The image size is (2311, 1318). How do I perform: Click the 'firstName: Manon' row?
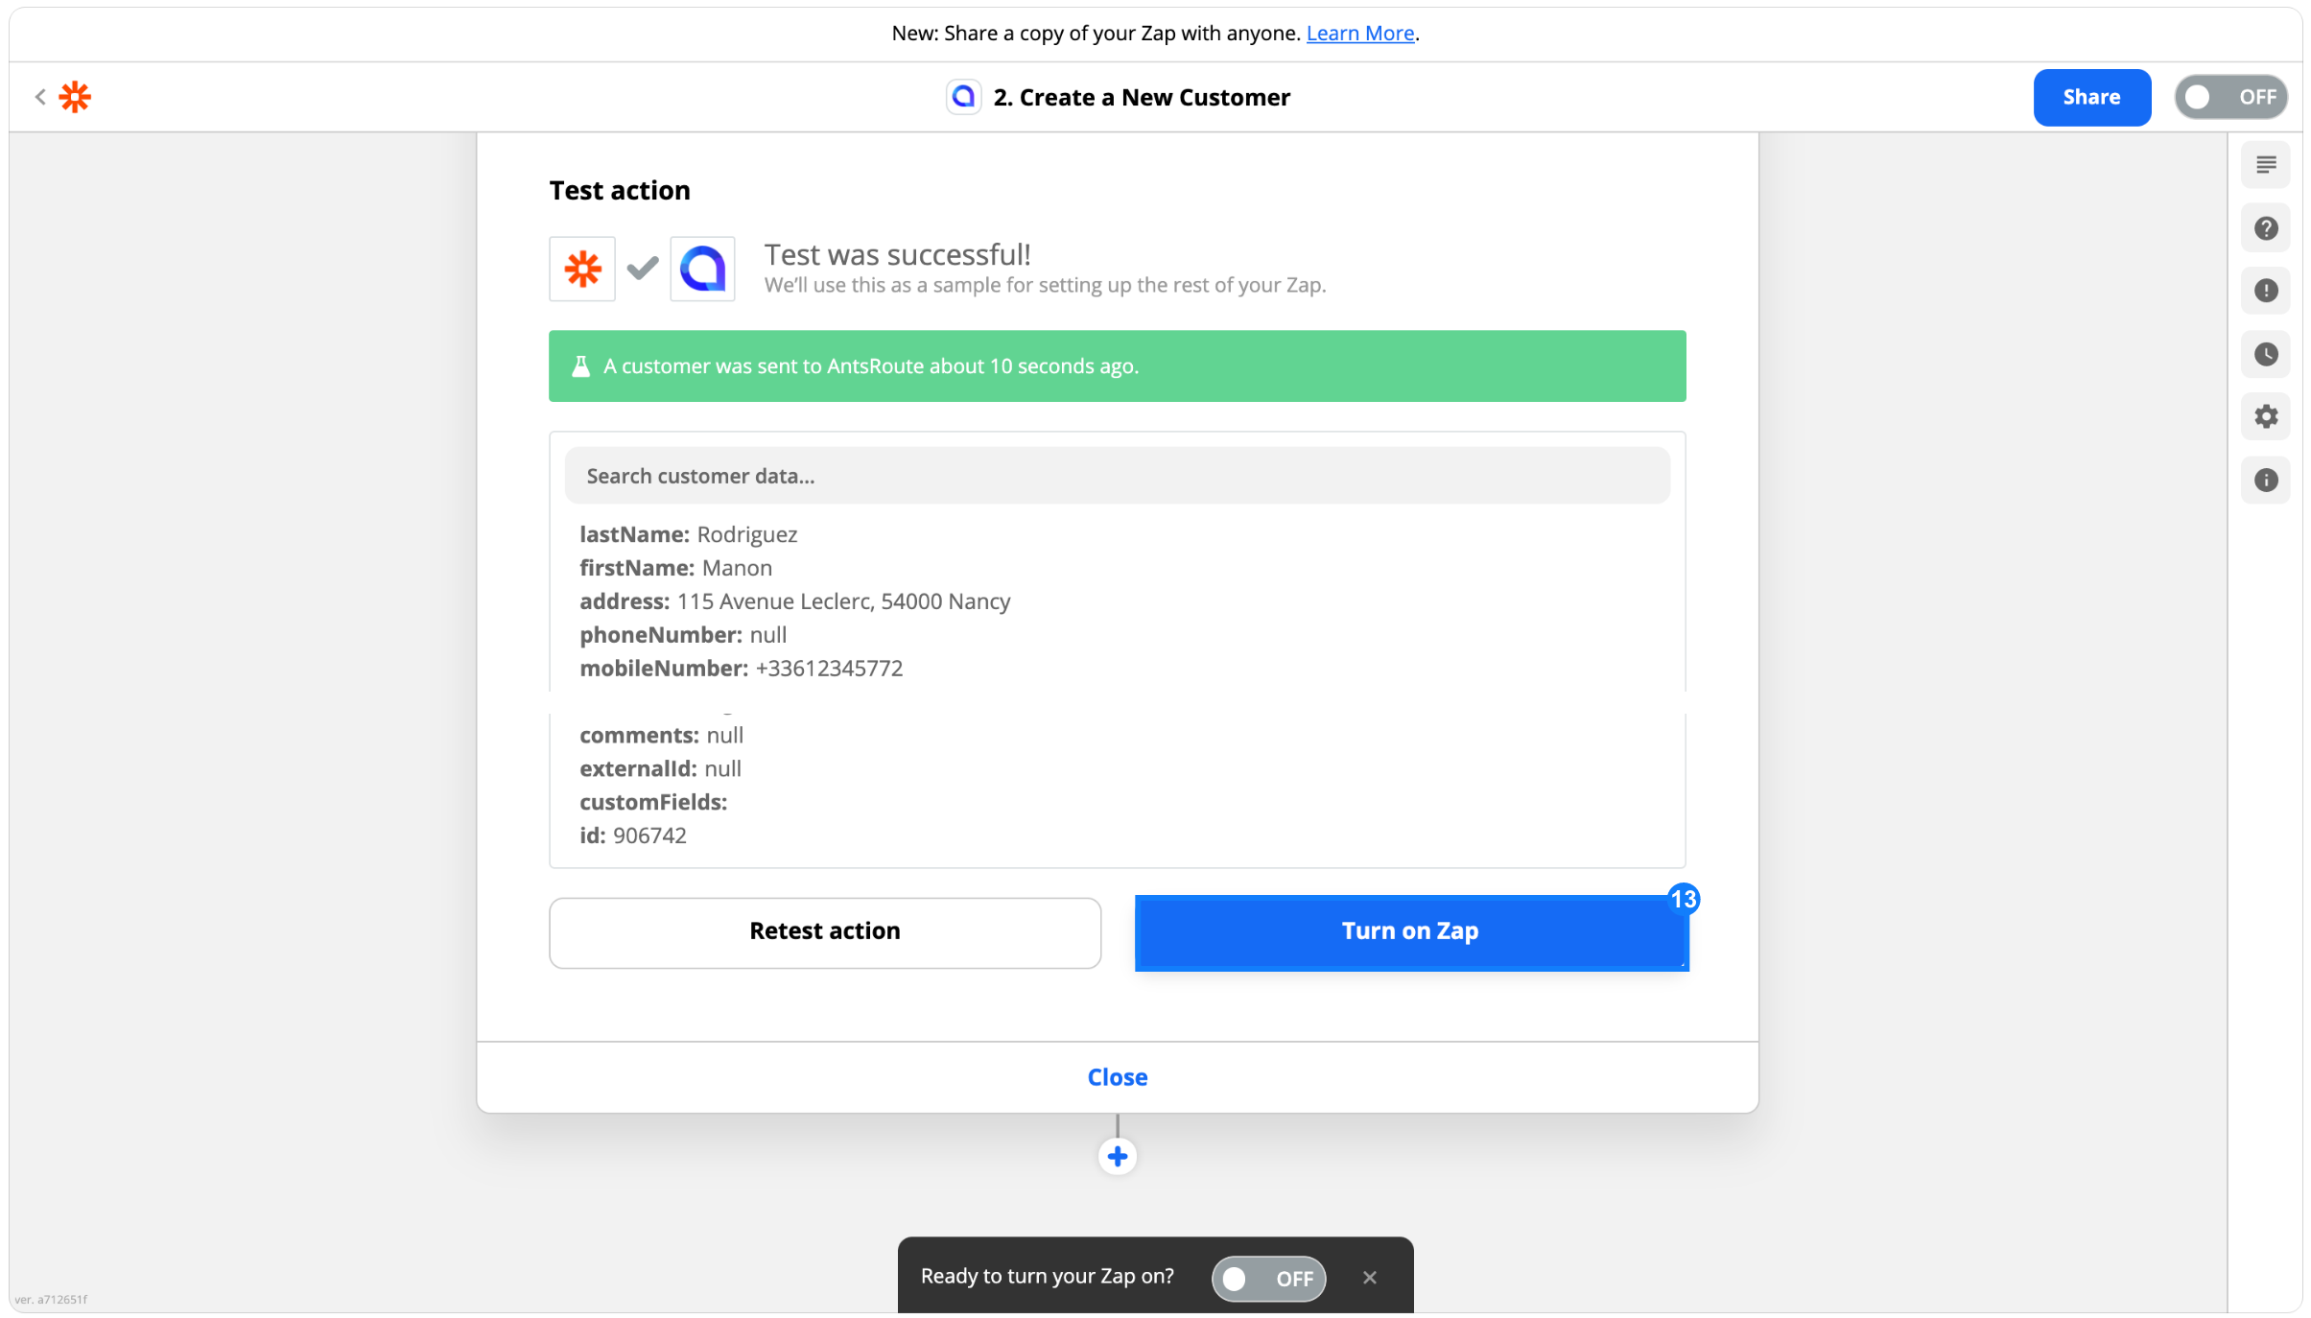coord(675,568)
